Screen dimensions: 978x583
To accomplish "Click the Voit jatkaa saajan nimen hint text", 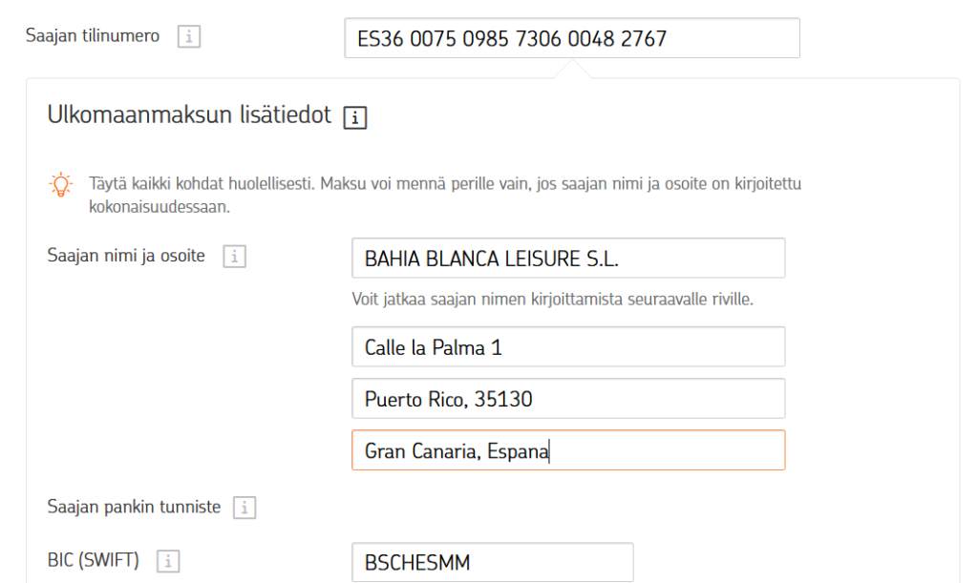I will 552,300.
